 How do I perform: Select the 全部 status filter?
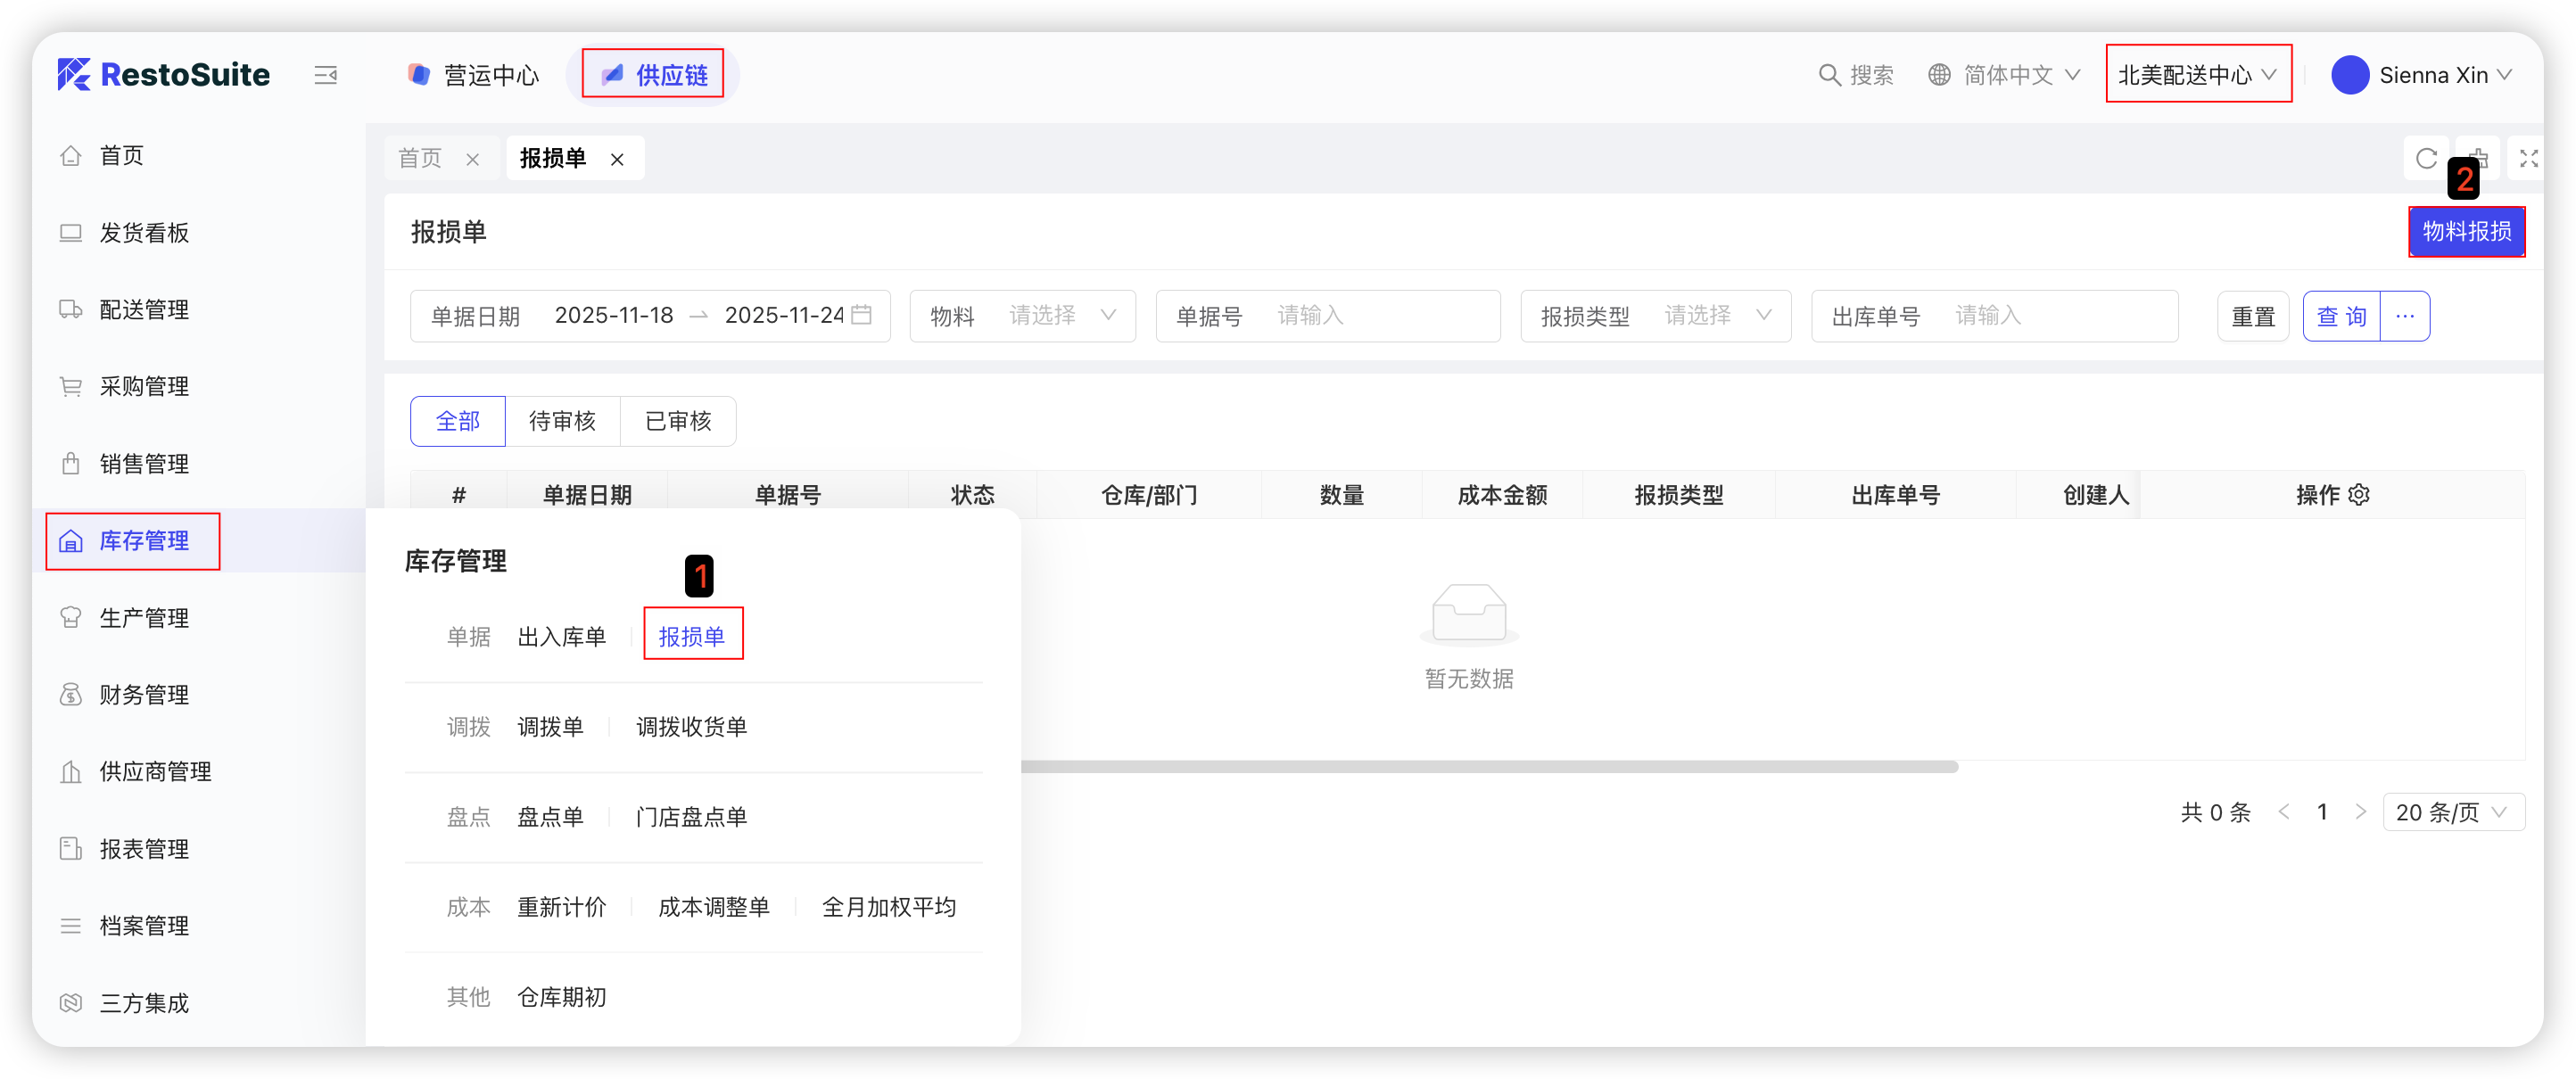pyautogui.click(x=458, y=421)
